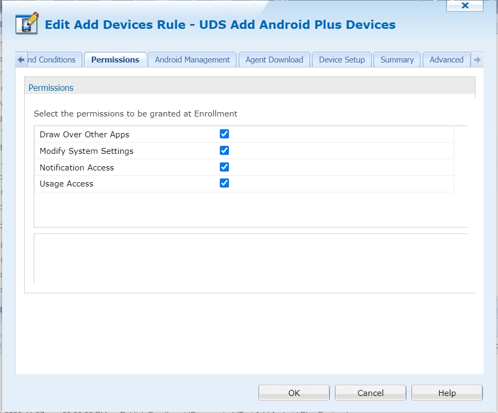Screen dimensions: 498x413
Task: Click the Cancel button
Action: (370, 393)
